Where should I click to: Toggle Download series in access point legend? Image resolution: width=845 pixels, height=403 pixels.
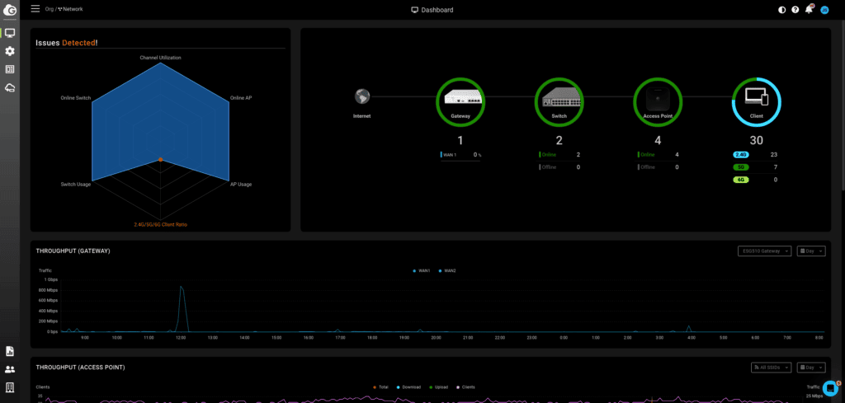point(408,387)
